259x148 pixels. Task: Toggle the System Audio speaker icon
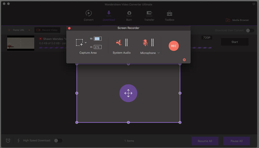(x=119, y=43)
